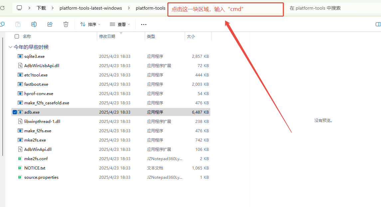This screenshot has height=207, width=381.
Task: Sort by the 大小 column header
Action: 191,37
